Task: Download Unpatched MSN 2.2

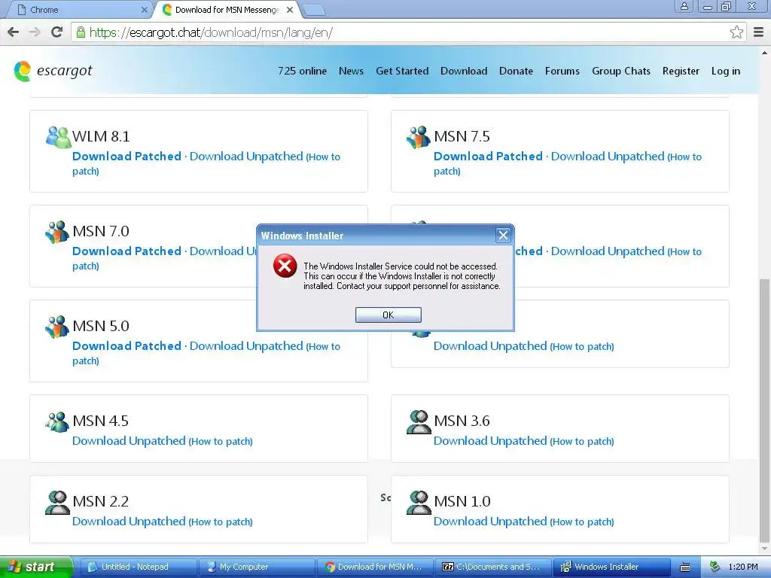Action: tap(129, 522)
